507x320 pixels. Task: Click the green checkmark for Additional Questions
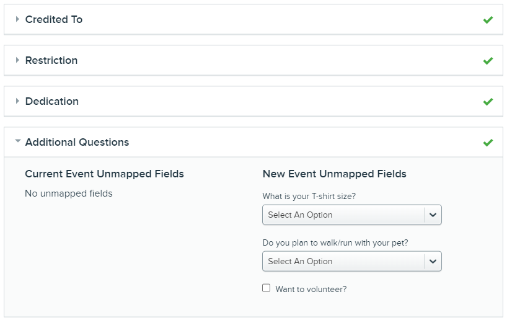pyautogui.click(x=488, y=143)
